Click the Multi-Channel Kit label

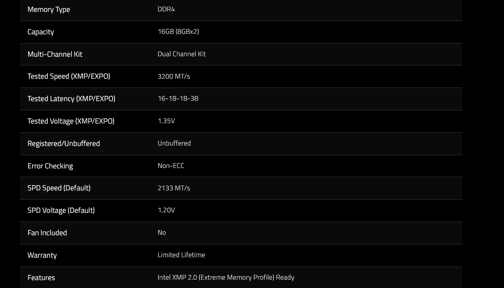click(55, 54)
